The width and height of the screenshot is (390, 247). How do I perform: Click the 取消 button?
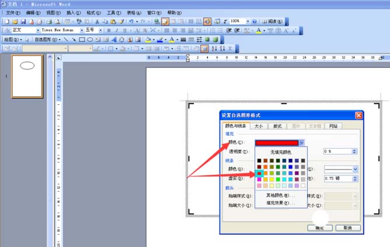[x=347, y=228]
